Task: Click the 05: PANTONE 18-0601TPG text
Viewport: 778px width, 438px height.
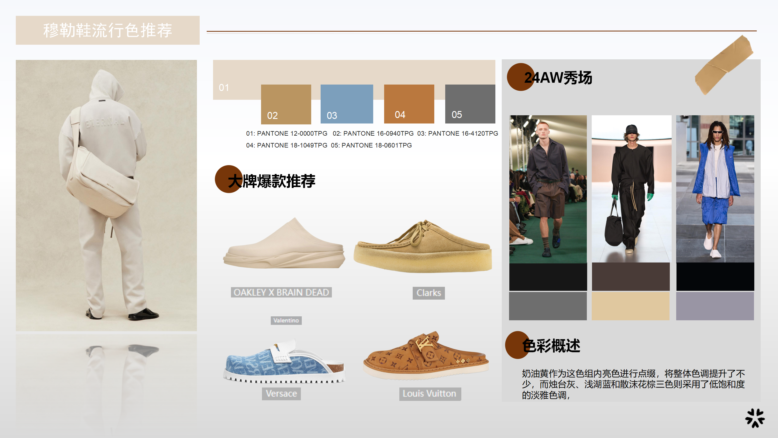Action: (371, 145)
